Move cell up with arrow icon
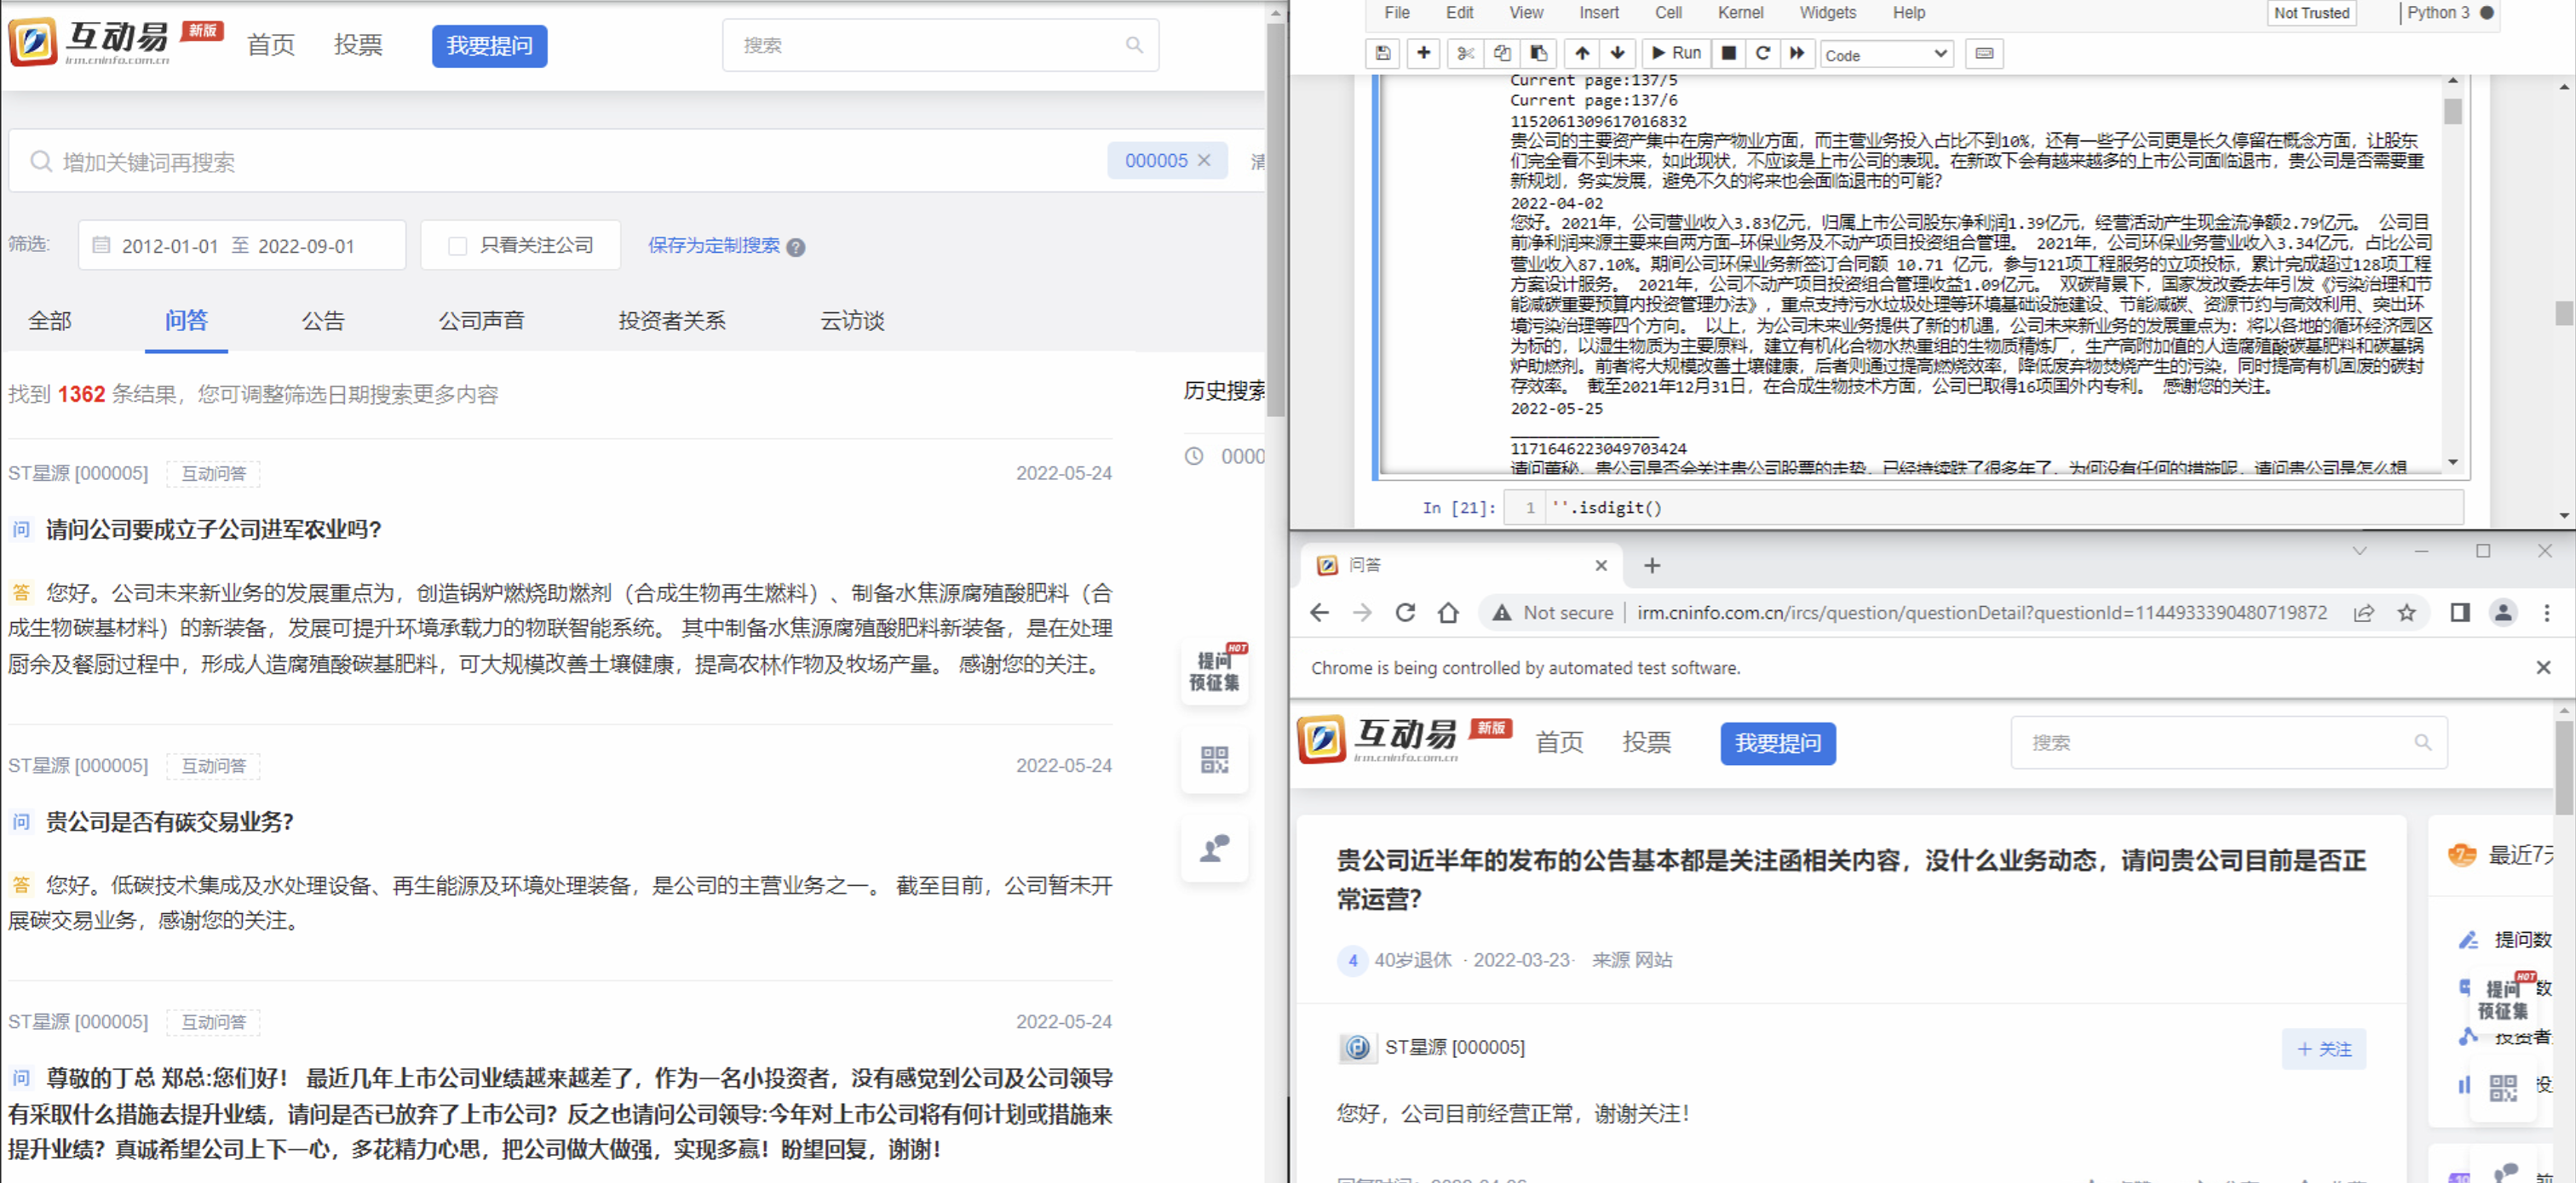This screenshot has height=1183, width=2576. point(1582,54)
